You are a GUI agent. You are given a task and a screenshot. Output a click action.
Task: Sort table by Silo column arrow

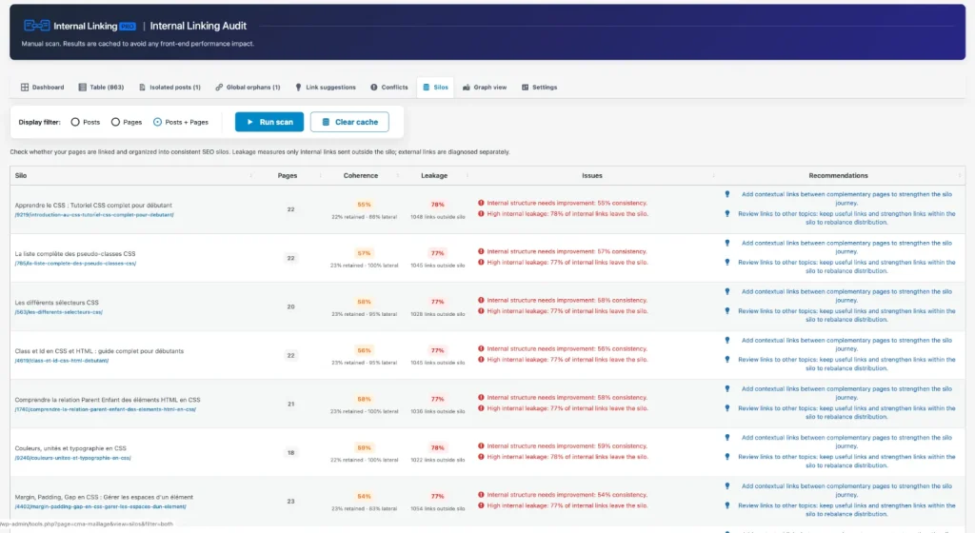coord(251,176)
